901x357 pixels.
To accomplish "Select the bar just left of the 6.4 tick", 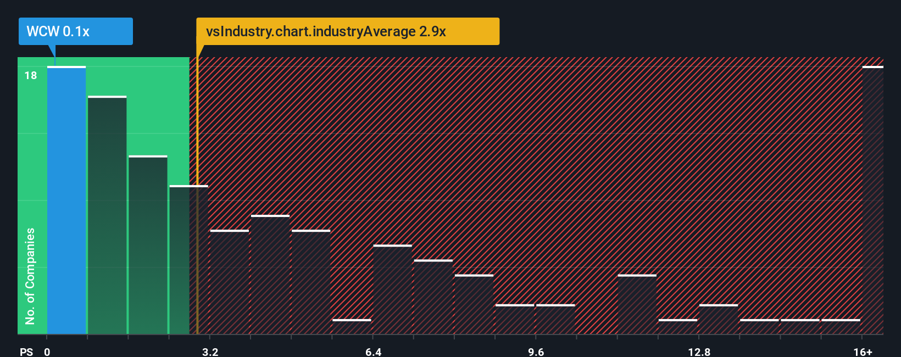I will (x=352, y=326).
